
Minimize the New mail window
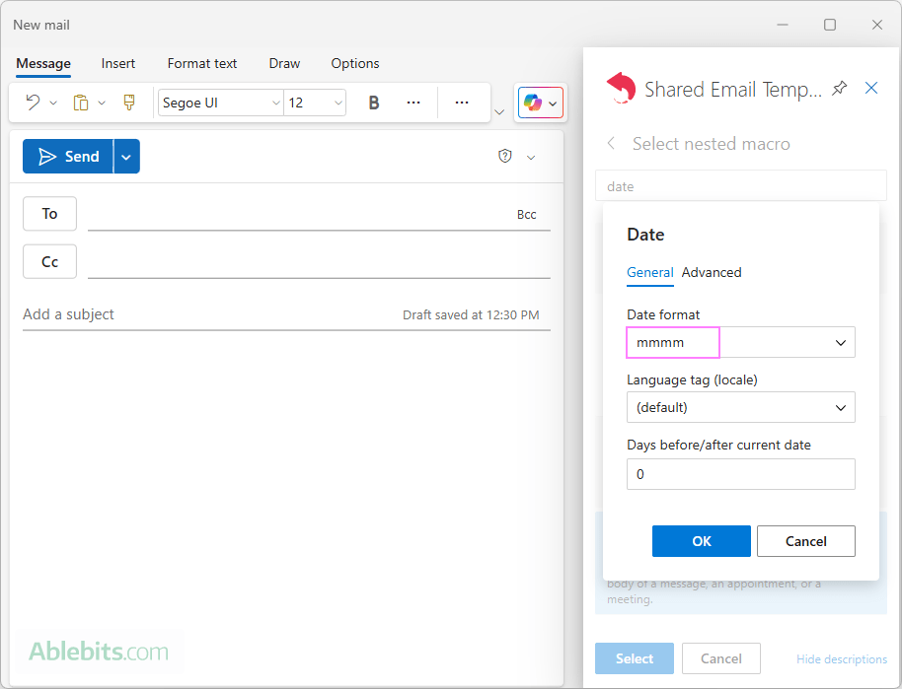point(783,25)
